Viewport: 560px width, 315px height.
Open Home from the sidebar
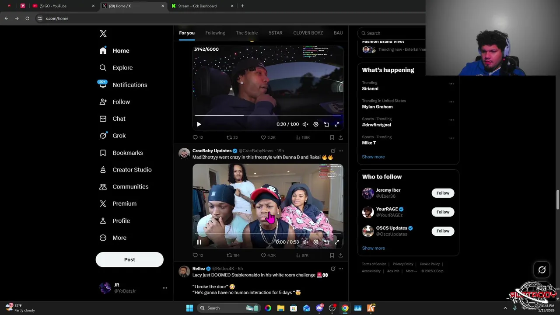(114, 51)
